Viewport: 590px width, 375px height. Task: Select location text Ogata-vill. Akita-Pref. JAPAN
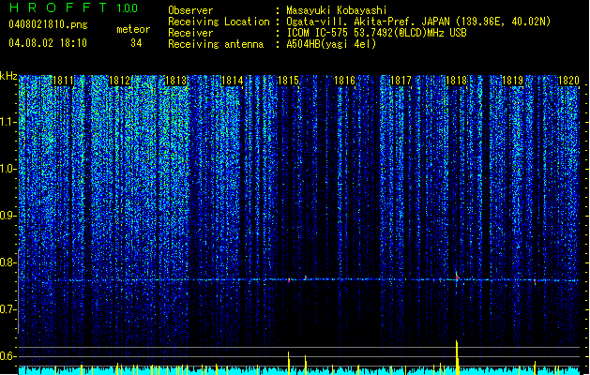(368, 22)
